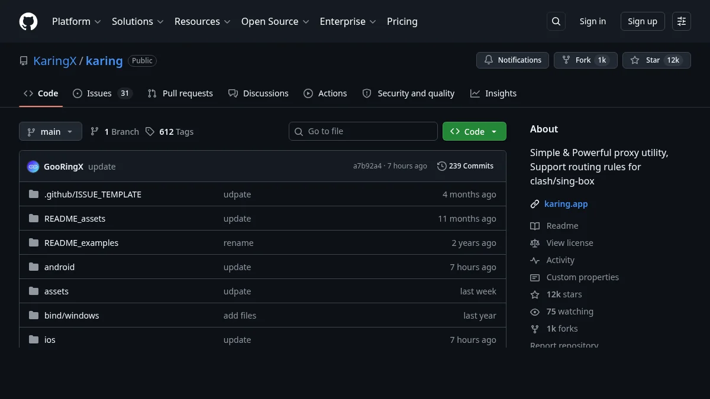This screenshot has width=710, height=399.
Task: Click the bind/windows folder icon
Action: pos(34,316)
